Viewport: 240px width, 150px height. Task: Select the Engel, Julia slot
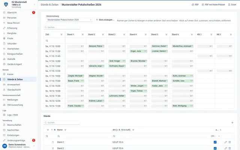coord(138,51)
